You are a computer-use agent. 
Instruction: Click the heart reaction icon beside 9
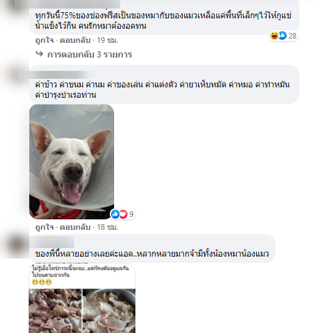click(x=123, y=214)
